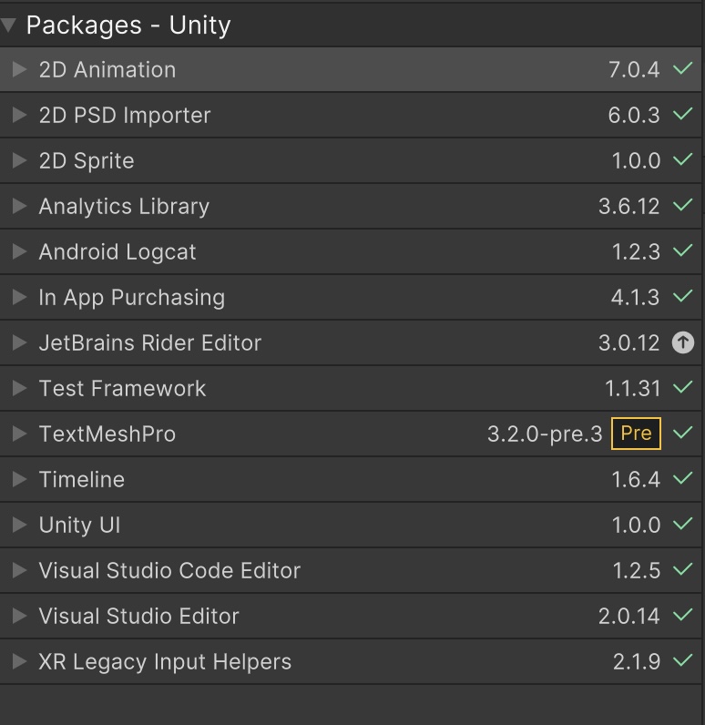Click version 3.6.12 of Analytics Library
705x725 pixels.
pos(628,206)
